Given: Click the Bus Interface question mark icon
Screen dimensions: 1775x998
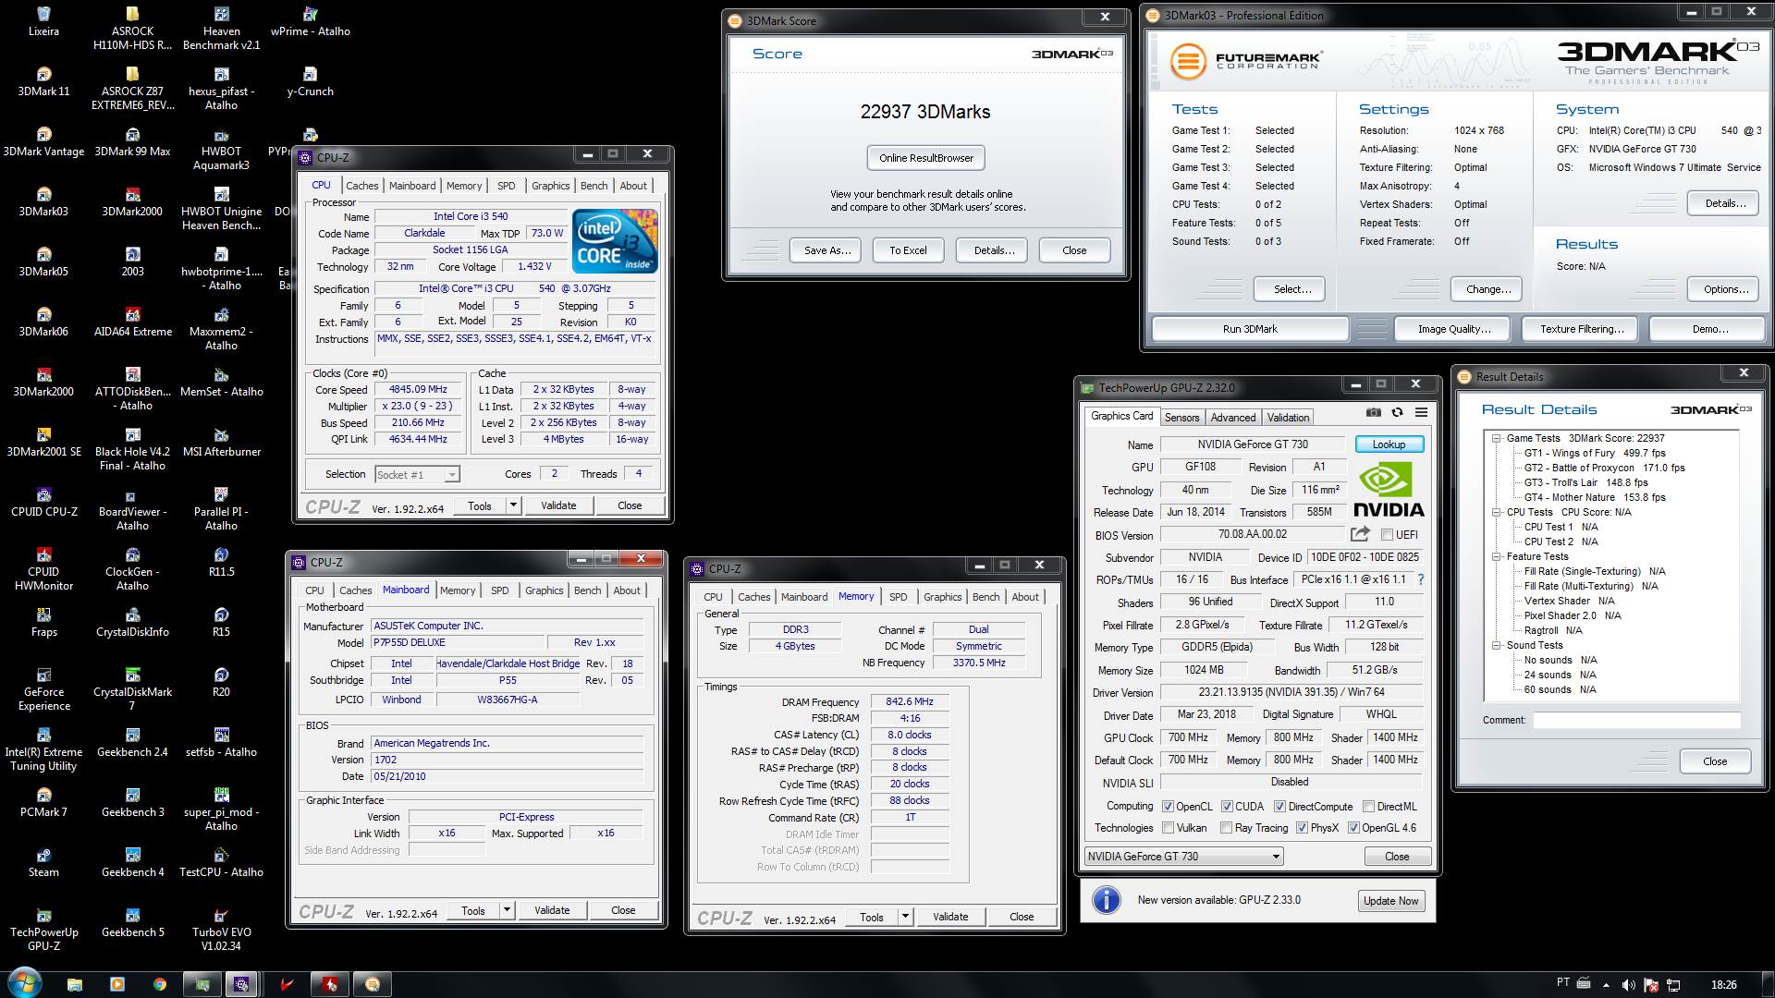Looking at the screenshot, I should [x=1421, y=579].
